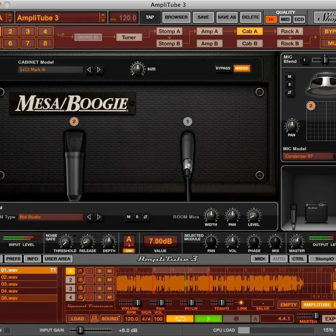Click the MASTER output knob

[297, 242]
